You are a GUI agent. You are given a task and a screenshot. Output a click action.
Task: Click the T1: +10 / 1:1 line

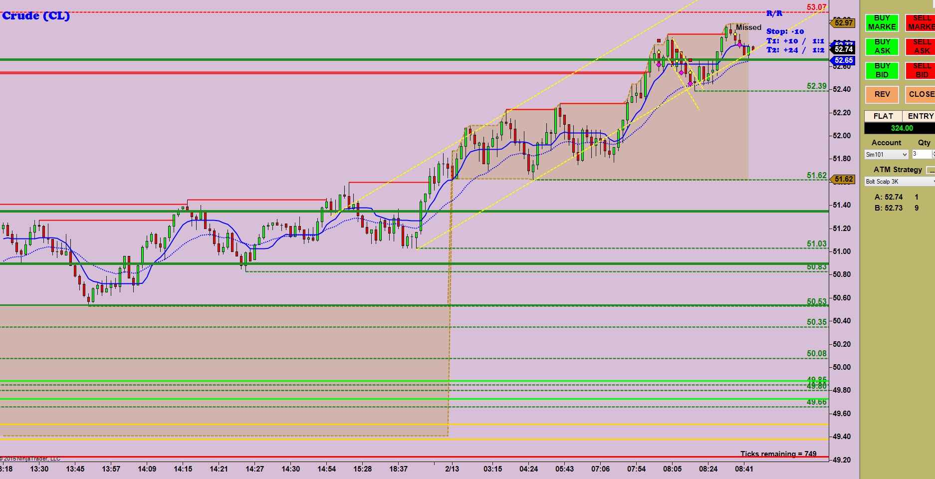point(795,41)
